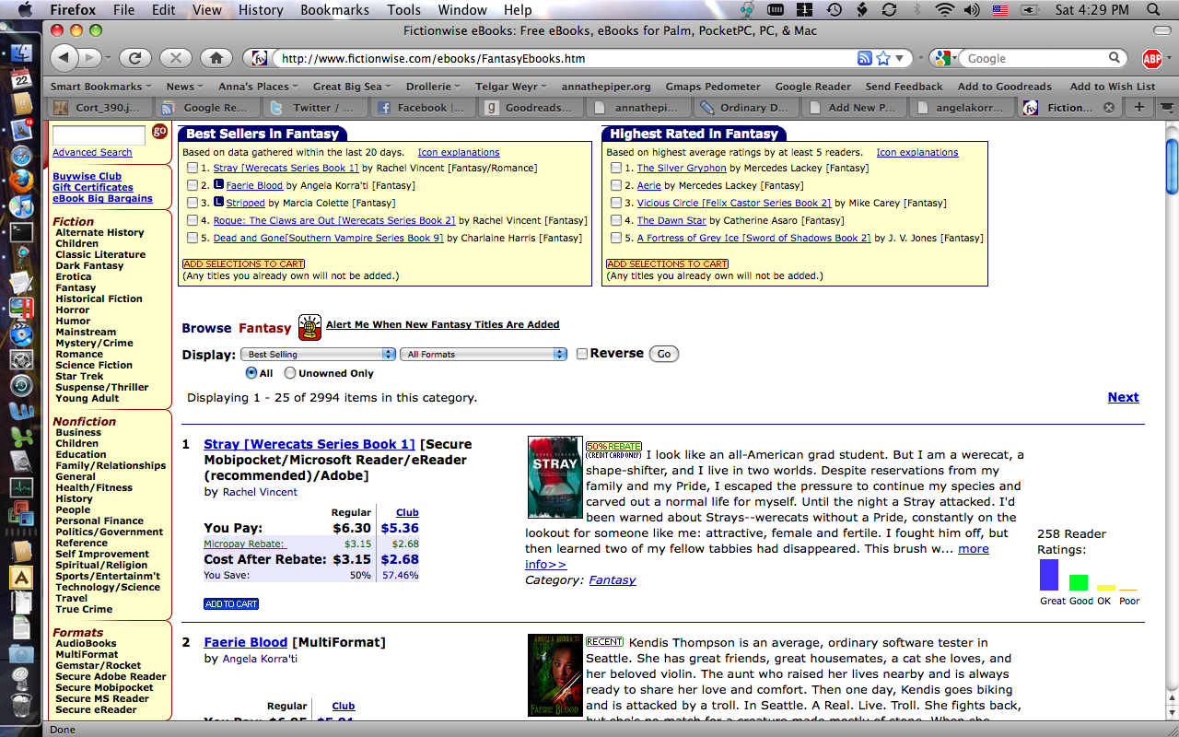
Task: Switch to the Goodreads tab
Action: (x=531, y=108)
